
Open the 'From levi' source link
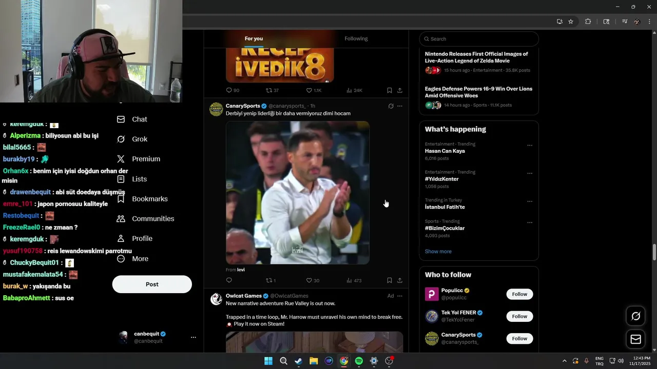tap(235, 270)
